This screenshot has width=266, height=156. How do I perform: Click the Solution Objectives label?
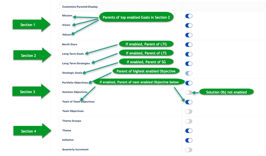click(x=75, y=92)
